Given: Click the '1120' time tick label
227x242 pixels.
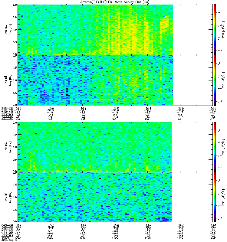Looking at the screenshot, I should [148, 238].
